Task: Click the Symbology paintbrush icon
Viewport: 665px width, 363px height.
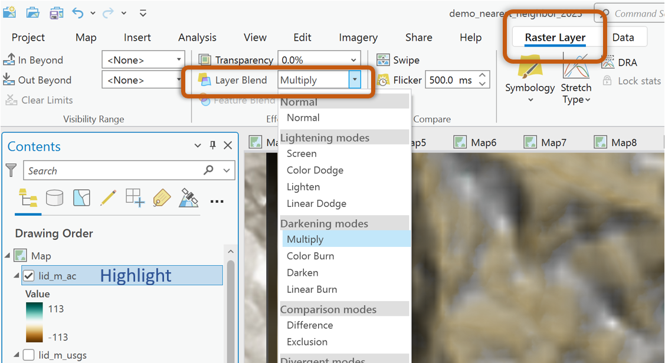Action: 529,66
